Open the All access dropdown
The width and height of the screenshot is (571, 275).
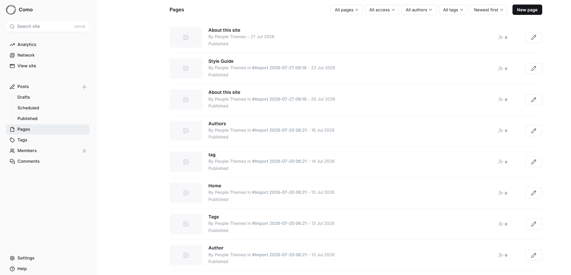382,10
